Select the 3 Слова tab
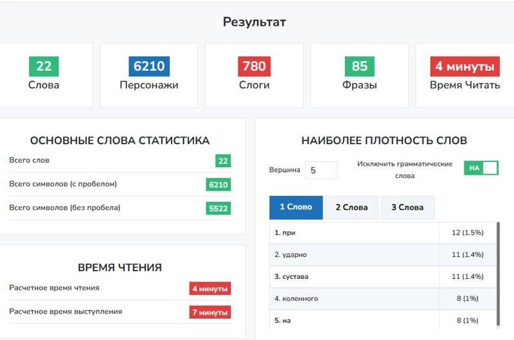Screen dimensions: 514x340 click(407, 207)
